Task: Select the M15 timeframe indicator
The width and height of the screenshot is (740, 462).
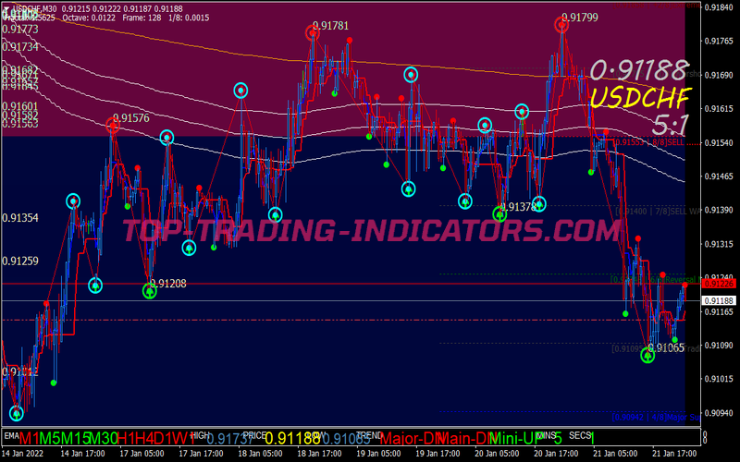Action: click(x=76, y=438)
